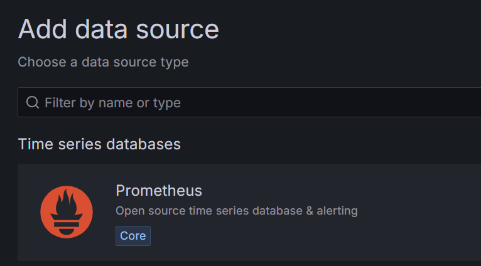Select the Prometheus data source title
481x266 pixels.
pyautogui.click(x=159, y=191)
